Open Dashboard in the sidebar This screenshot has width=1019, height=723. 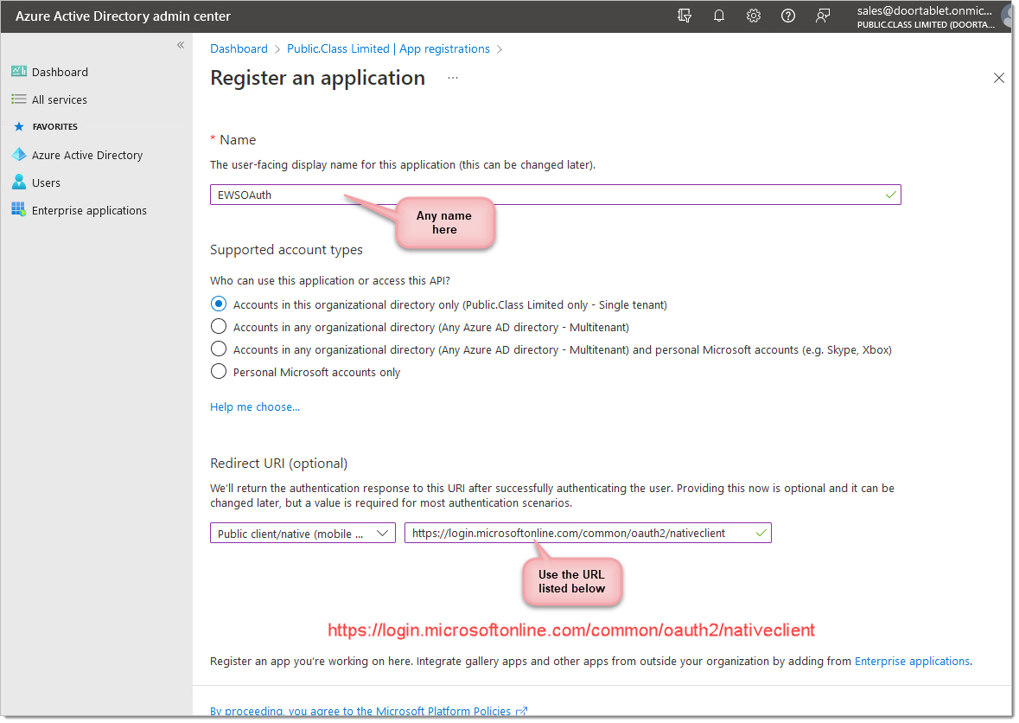pos(60,72)
